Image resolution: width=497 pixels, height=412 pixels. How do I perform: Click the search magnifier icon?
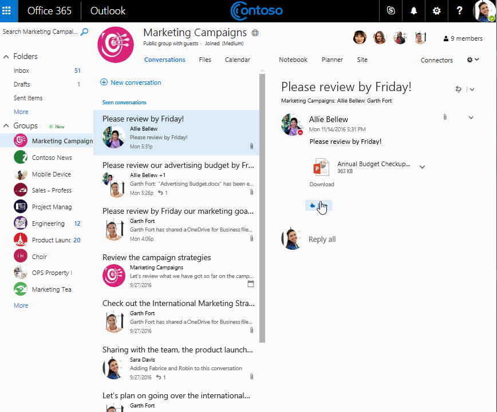84,32
